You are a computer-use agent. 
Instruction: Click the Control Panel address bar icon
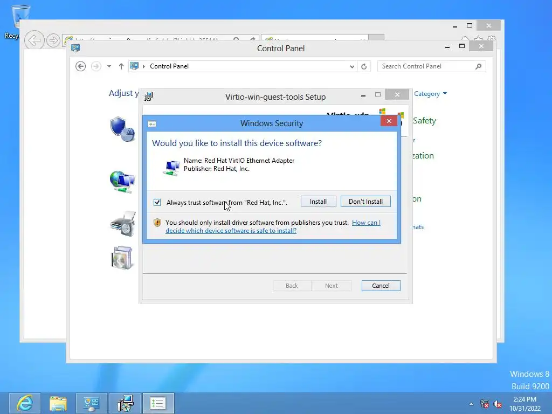134,66
